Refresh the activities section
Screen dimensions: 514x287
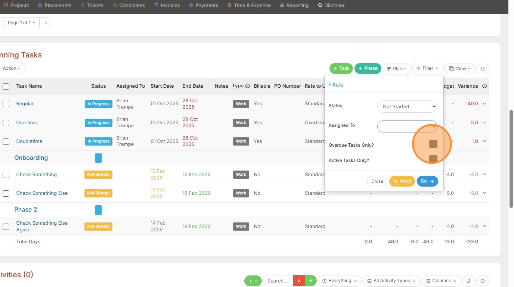pyautogui.click(x=483, y=281)
